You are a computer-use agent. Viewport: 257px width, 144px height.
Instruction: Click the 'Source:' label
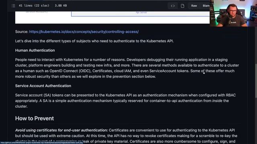(x=22, y=32)
